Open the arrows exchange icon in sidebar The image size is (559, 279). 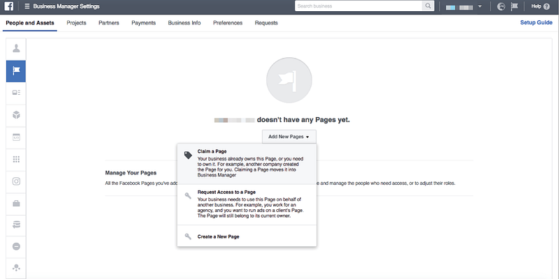click(x=16, y=225)
